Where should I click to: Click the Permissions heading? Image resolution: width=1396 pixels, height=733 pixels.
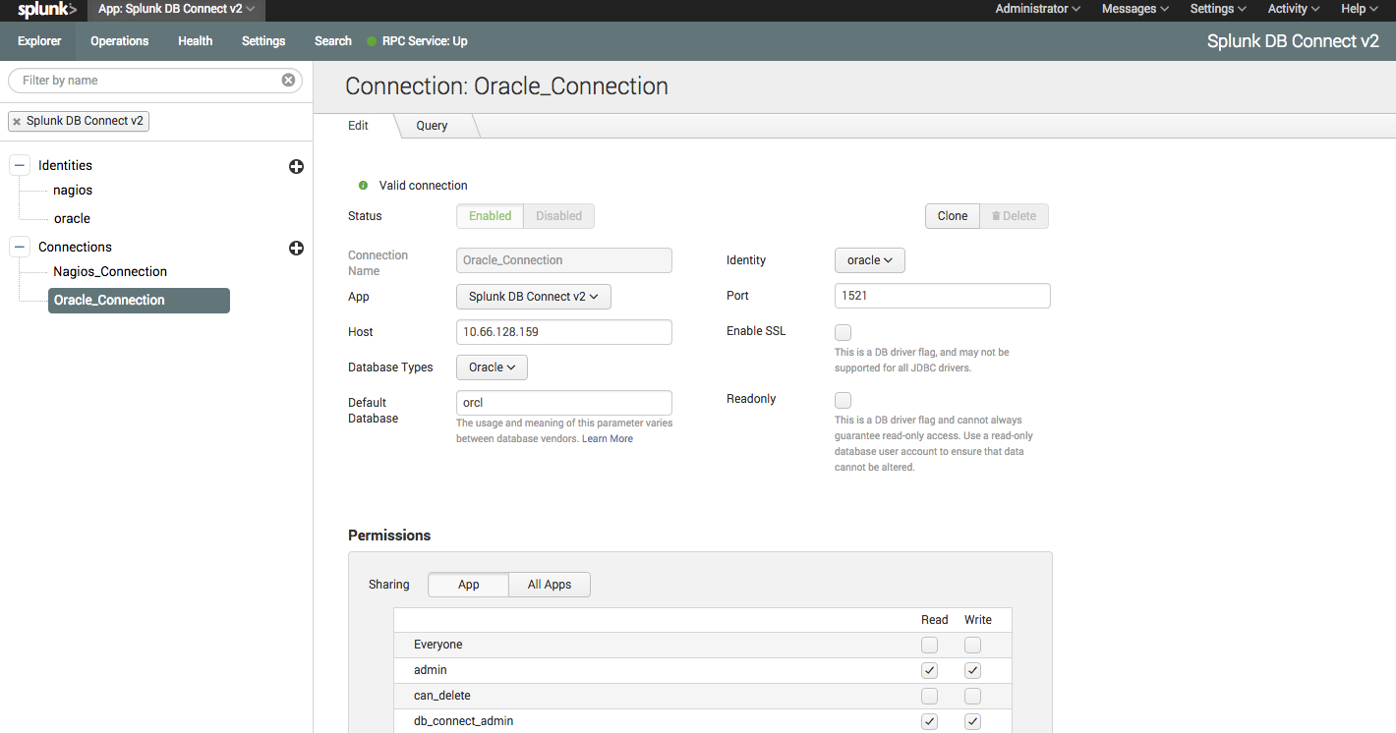pyautogui.click(x=389, y=536)
